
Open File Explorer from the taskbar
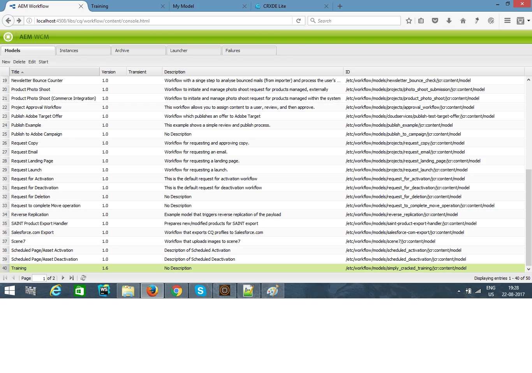click(x=128, y=291)
